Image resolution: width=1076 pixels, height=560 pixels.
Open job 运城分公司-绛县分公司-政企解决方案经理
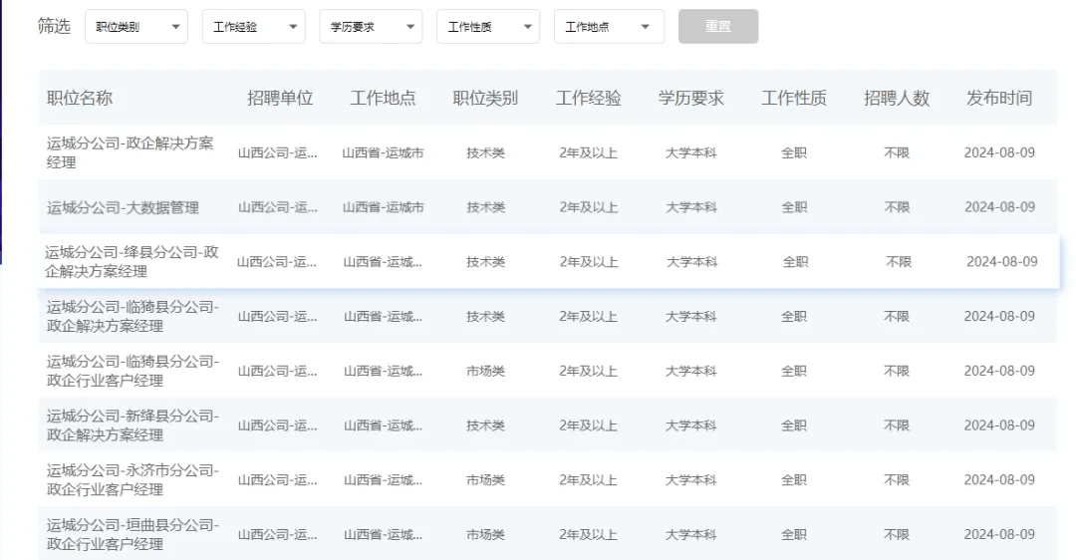tap(132, 261)
